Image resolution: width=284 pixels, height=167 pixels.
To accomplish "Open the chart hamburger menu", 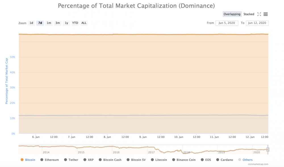I will (266, 14).
